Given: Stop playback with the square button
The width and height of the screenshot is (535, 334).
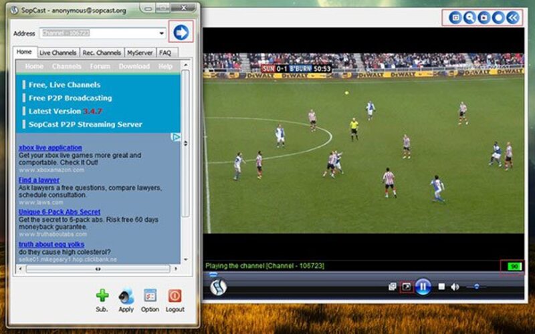Looking at the screenshot, I should tap(441, 287).
